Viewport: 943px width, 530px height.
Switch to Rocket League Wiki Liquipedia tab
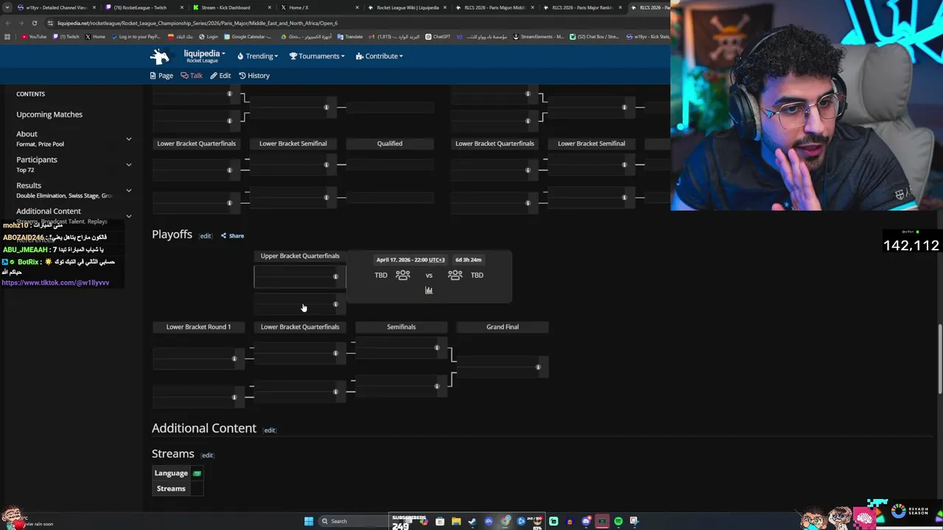(407, 7)
